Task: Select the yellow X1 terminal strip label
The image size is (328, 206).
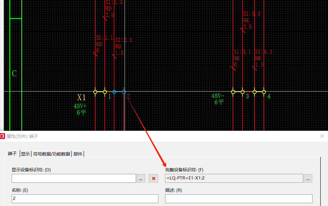Action: pyautogui.click(x=81, y=98)
